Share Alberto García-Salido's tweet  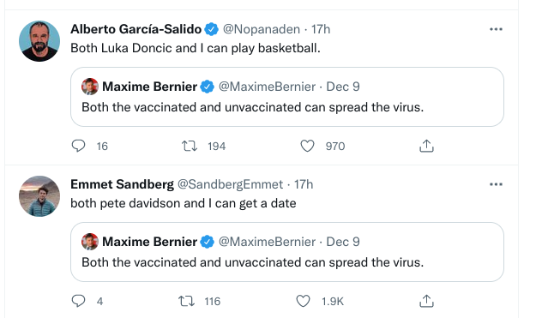pos(426,146)
